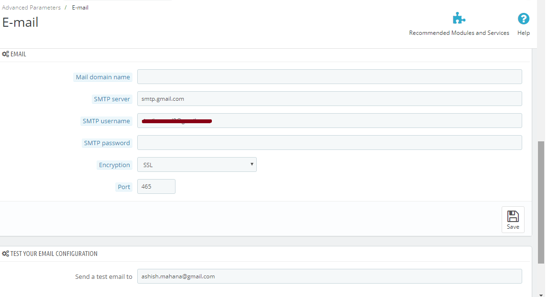
Task: Click the Mail domain name label
Action: click(x=103, y=77)
